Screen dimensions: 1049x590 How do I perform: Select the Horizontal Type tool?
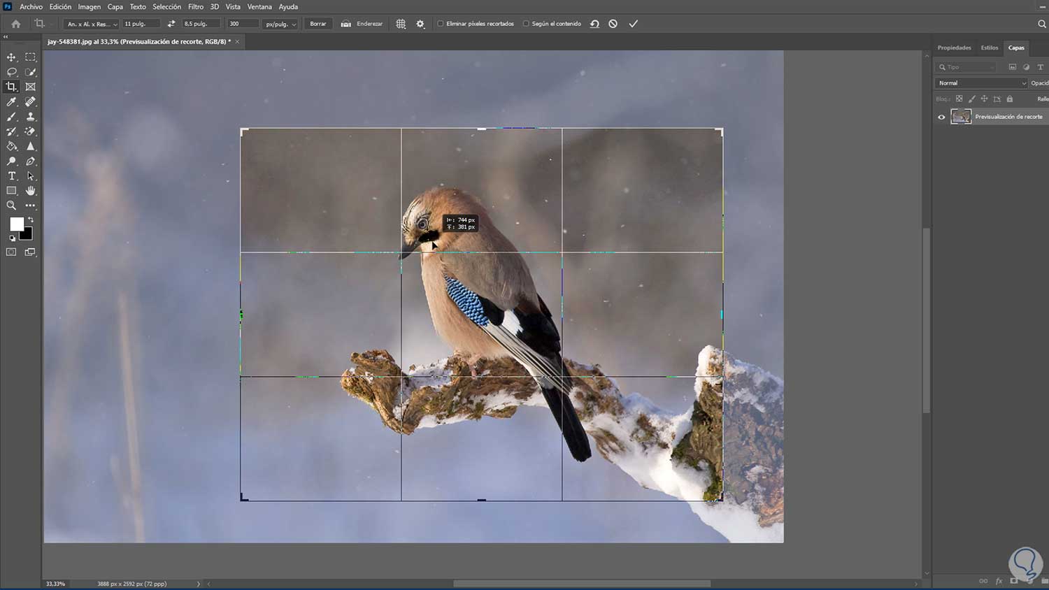point(11,176)
